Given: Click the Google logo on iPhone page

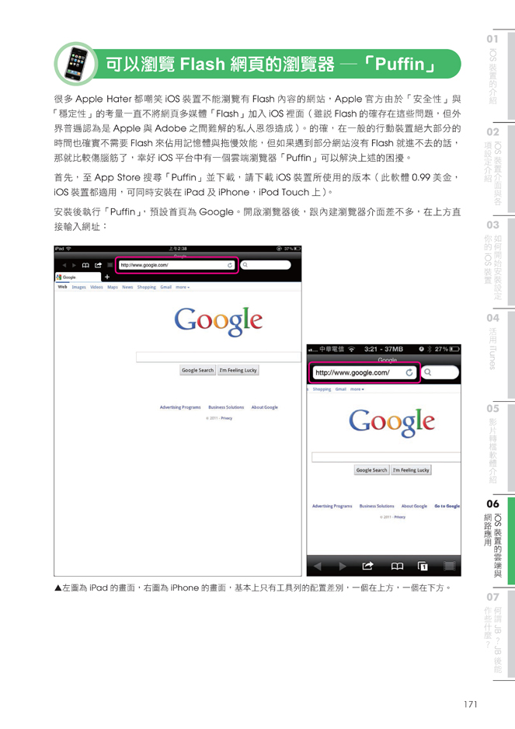Looking at the screenshot, I should click(x=391, y=422).
